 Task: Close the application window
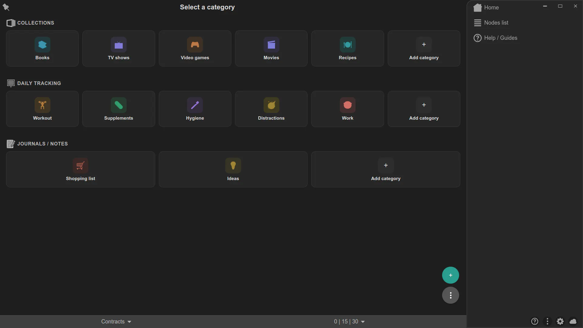point(575,6)
